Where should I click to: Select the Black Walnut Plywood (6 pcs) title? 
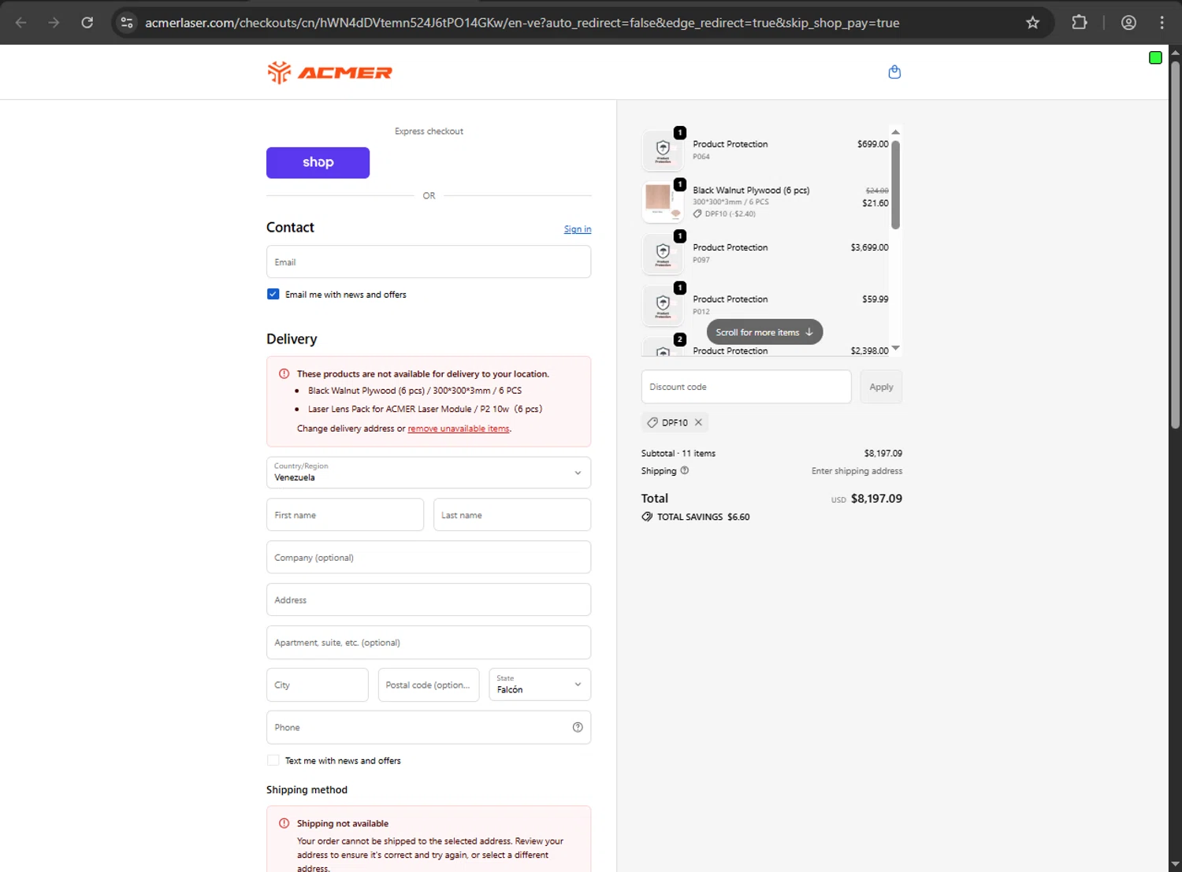751,190
